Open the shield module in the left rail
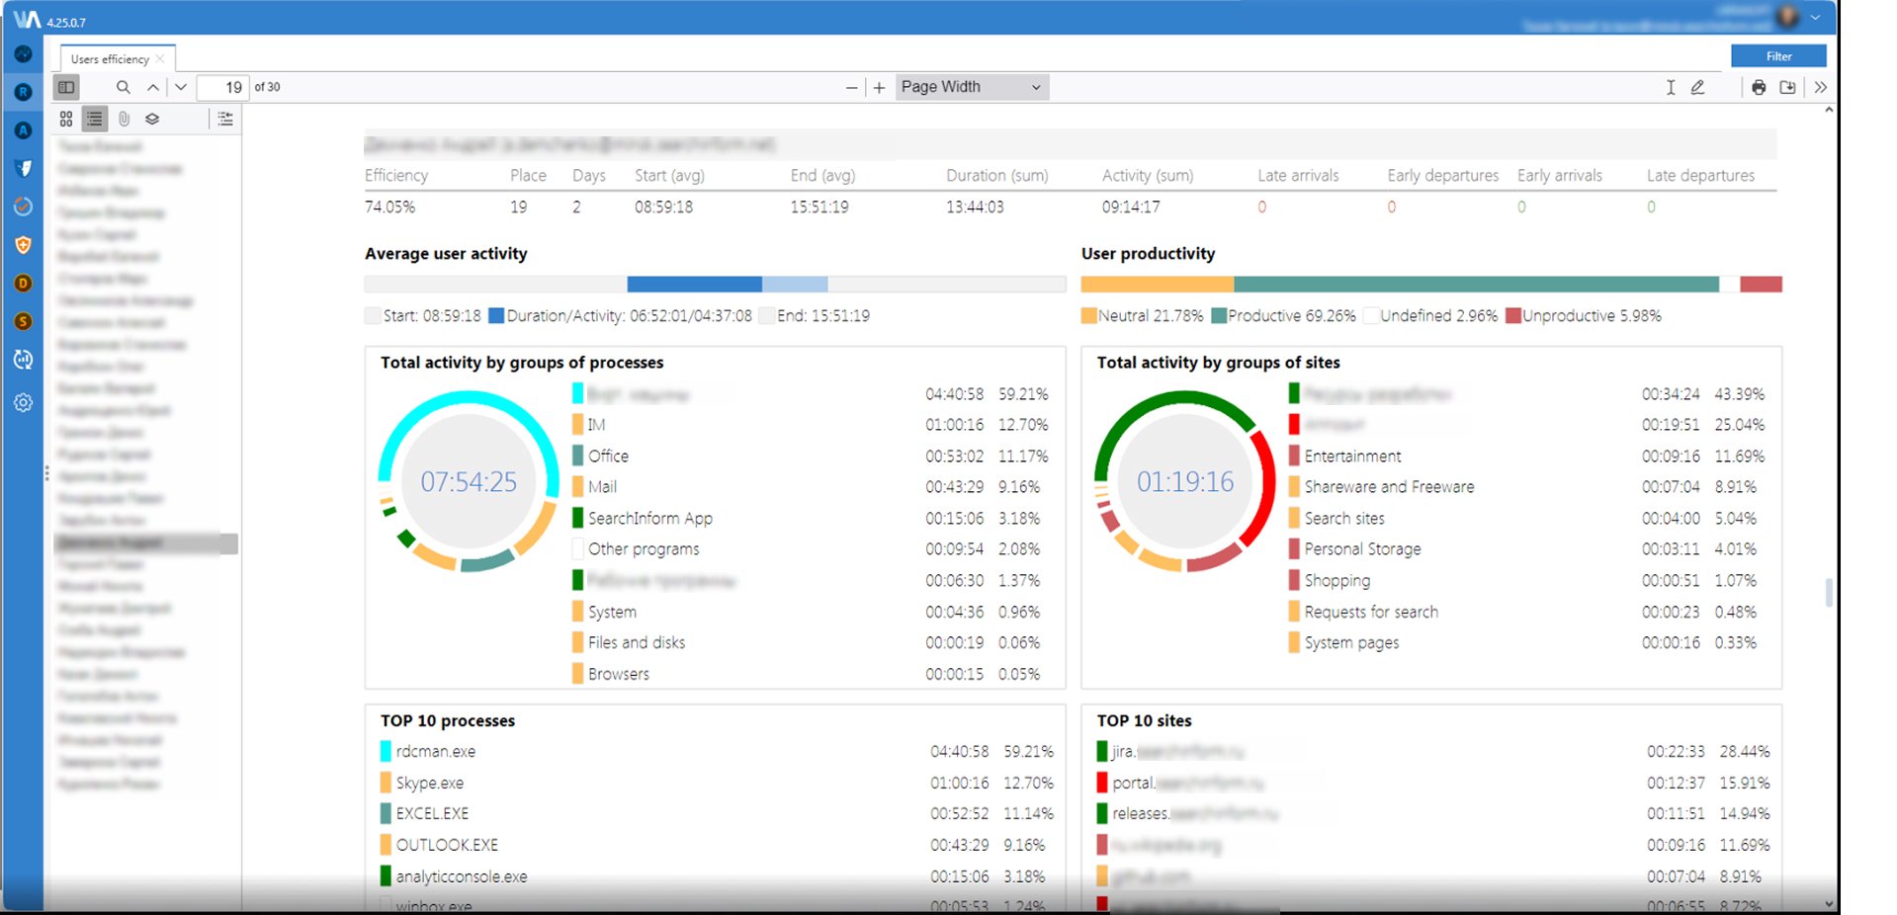The width and height of the screenshot is (1897, 915). click(22, 244)
